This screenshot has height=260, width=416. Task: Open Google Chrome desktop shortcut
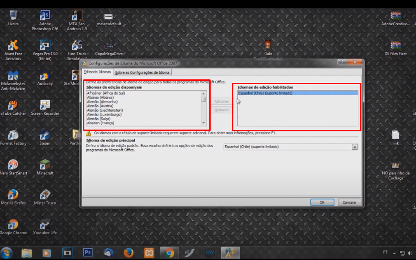coord(13,227)
